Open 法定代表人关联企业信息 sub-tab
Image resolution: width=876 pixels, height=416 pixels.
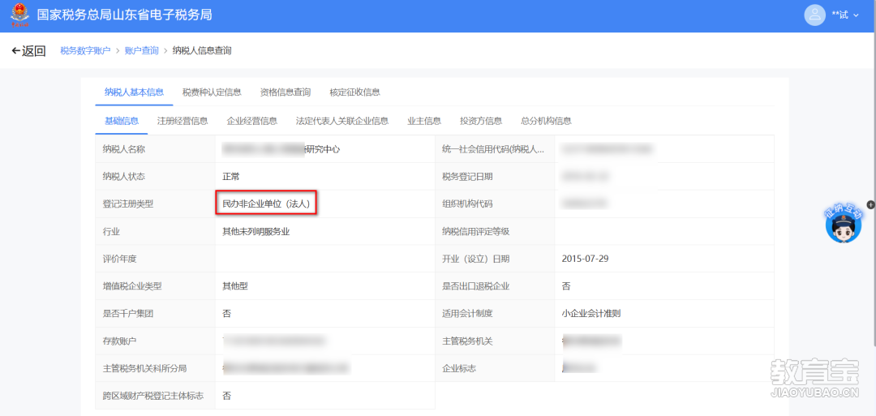[x=342, y=121]
